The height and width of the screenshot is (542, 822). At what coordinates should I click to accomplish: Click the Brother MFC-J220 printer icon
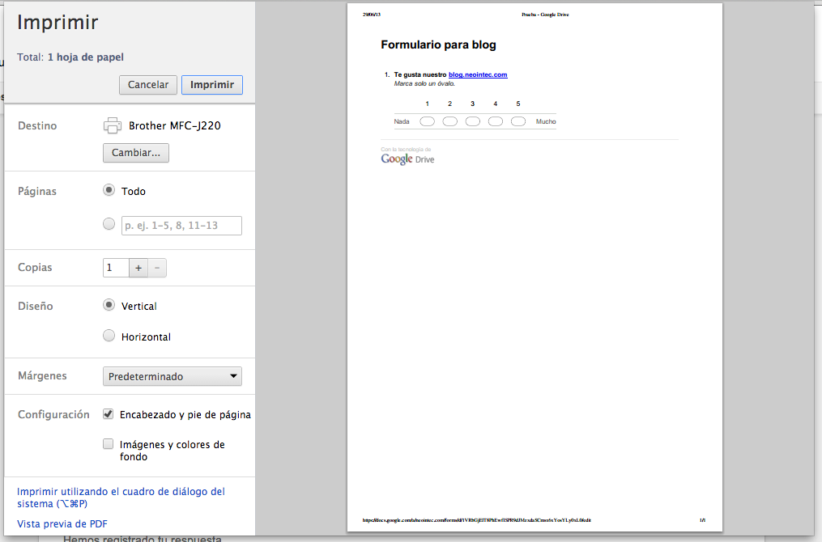pyautogui.click(x=113, y=125)
